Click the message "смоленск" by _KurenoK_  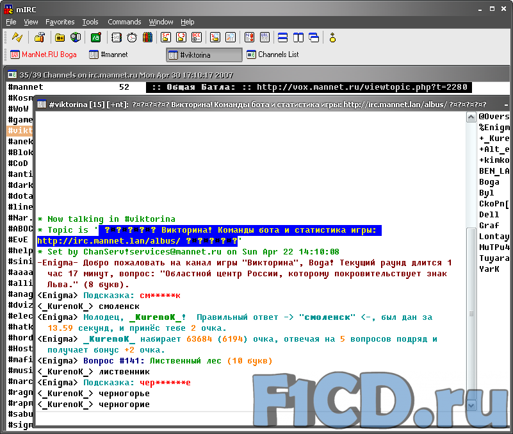coord(119,306)
